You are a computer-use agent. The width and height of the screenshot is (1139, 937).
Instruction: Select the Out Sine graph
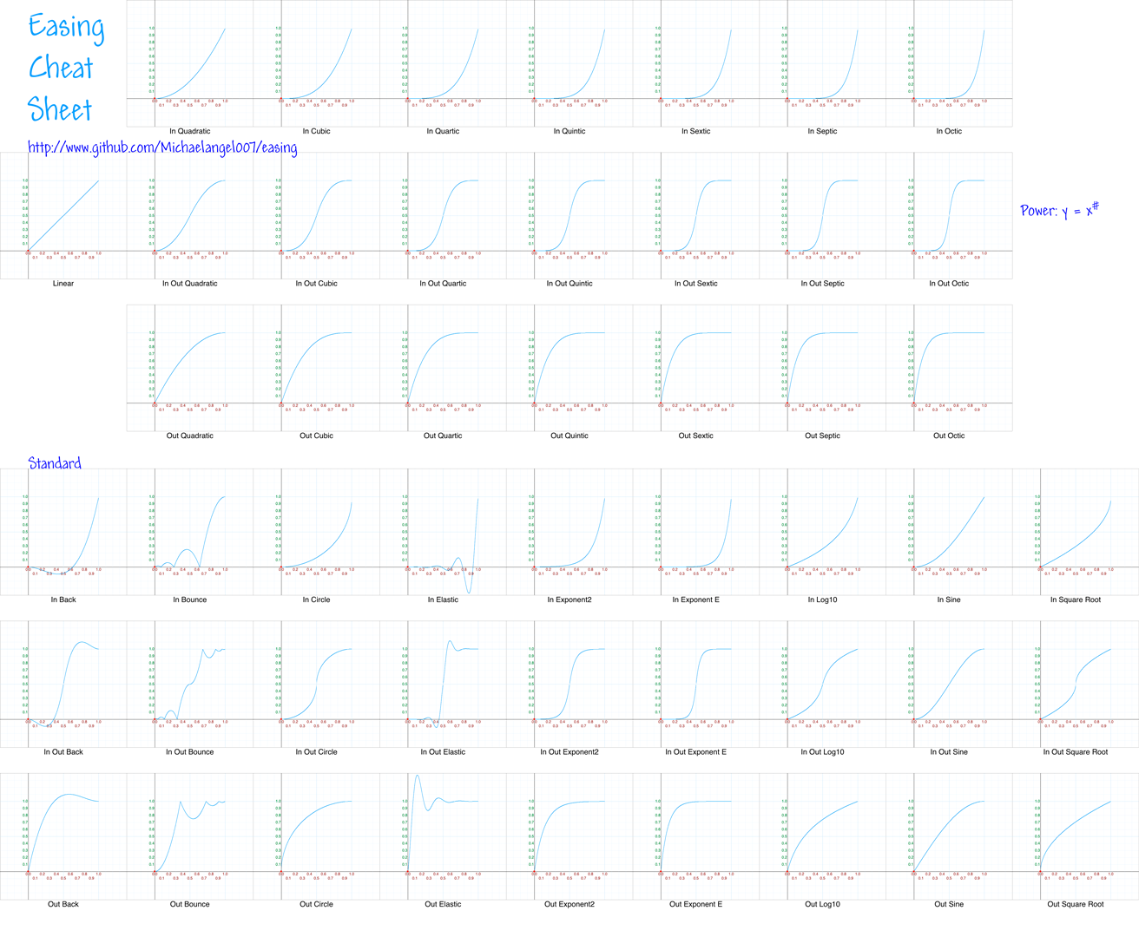click(x=949, y=836)
